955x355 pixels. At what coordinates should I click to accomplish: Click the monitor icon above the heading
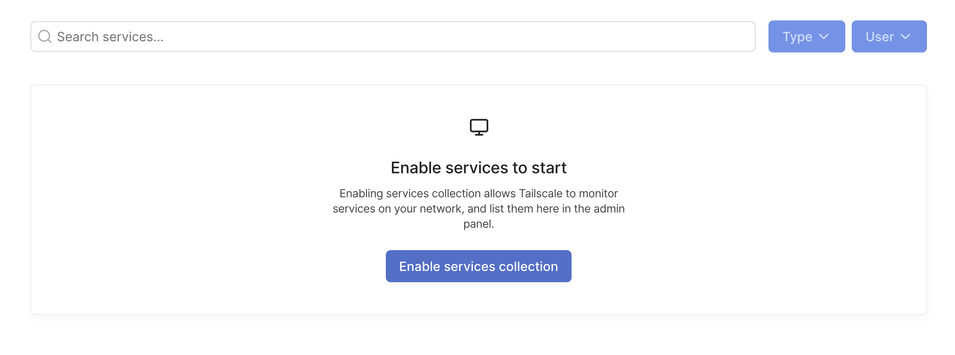point(479,127)
